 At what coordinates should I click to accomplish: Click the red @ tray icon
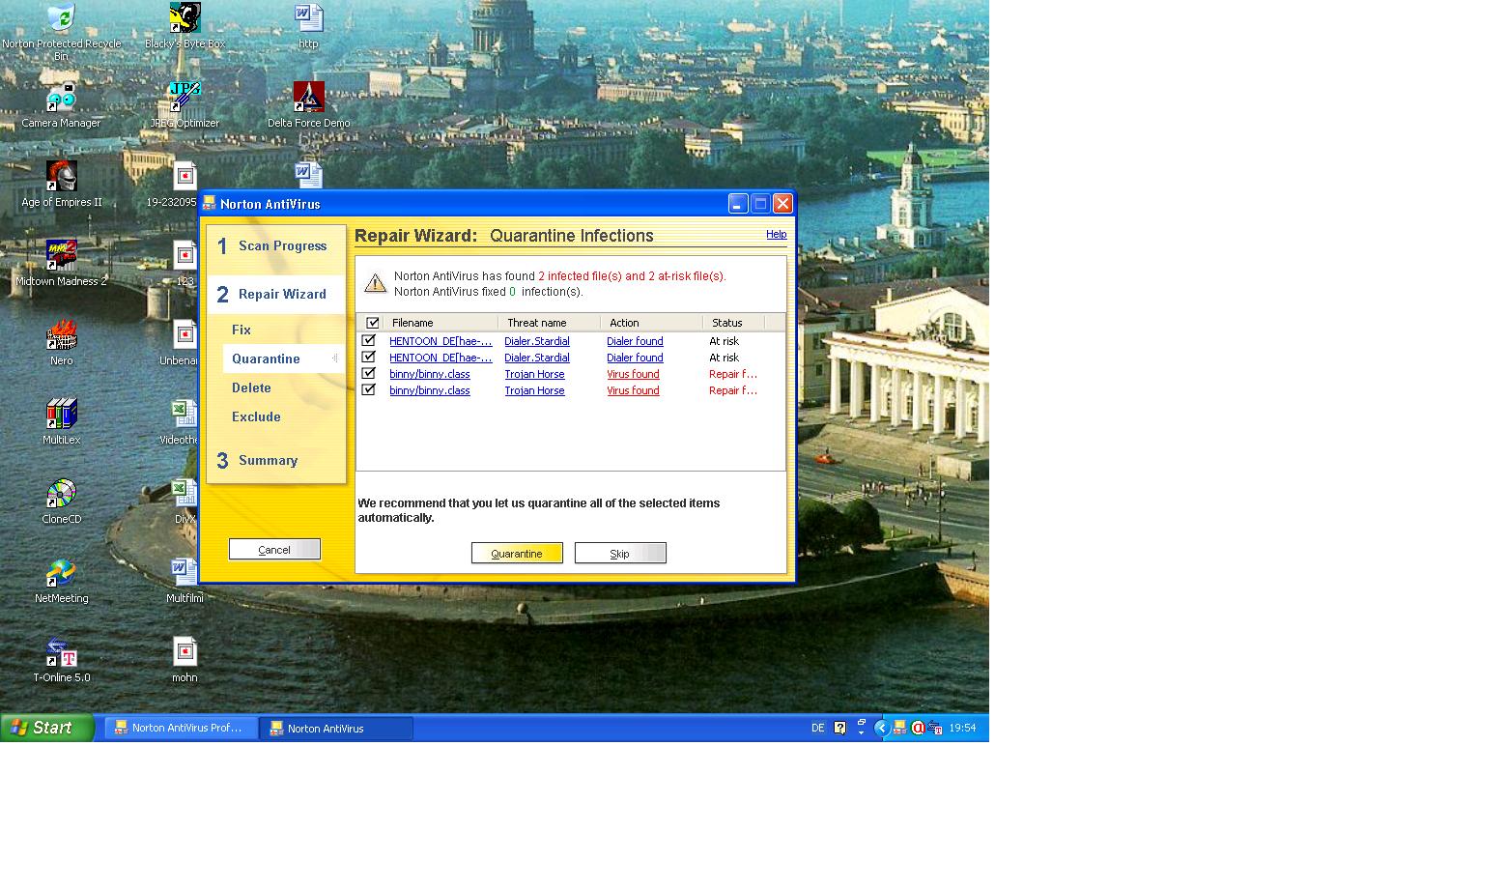[918, 728]
